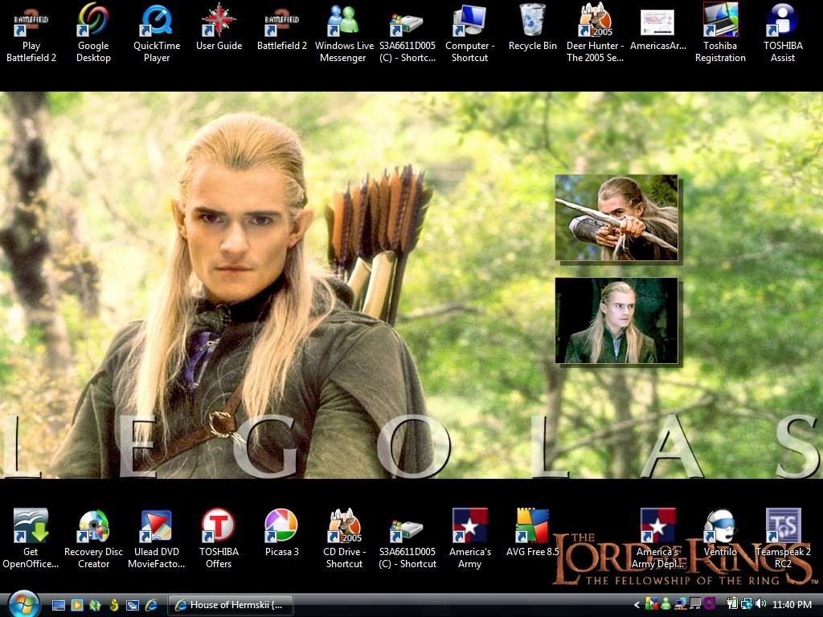Launch Internet Explorer from Quick Launch
The image size is (823, 617).
tap(151, 605)
